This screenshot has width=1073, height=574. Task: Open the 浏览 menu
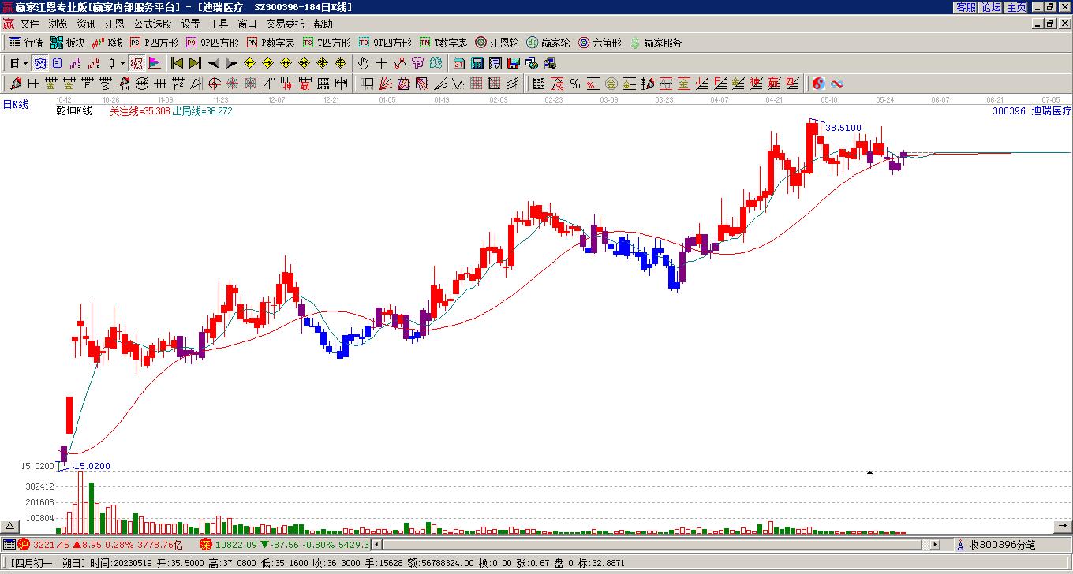coord(58,24)
